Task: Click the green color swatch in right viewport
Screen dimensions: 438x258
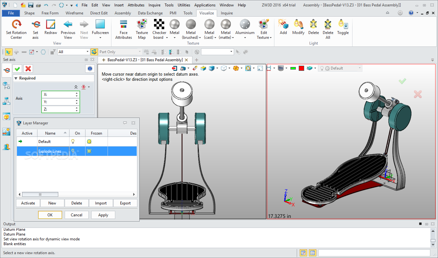Action: (x=293, y=68)
